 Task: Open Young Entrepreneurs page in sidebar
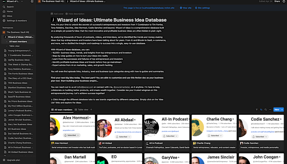[x=18, y=50]
